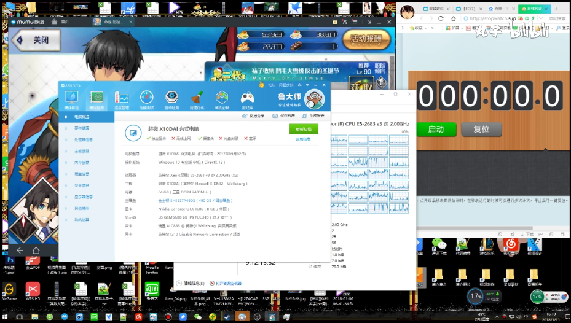Open 硬件检测 hardware detection icon
The height and width of the screenshot is (323, 571).
tap(96, 100)
